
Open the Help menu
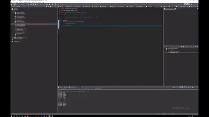(43, 2)
